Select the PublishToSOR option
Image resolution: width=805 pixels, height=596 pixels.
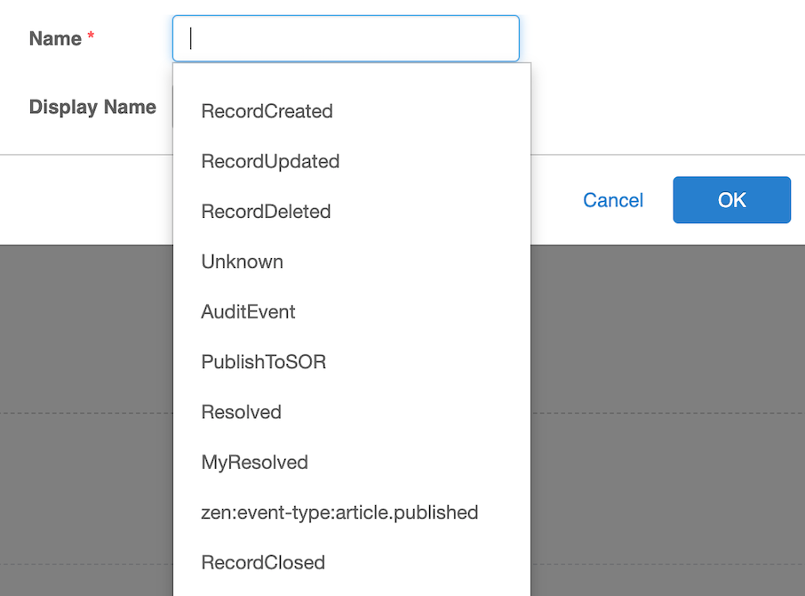(x=352, y=362)
